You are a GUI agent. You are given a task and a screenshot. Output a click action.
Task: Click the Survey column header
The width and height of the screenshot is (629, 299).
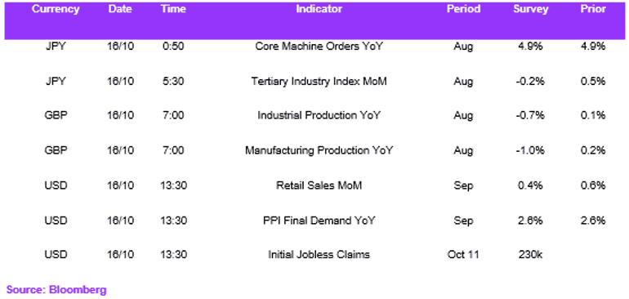pos(530,9)
